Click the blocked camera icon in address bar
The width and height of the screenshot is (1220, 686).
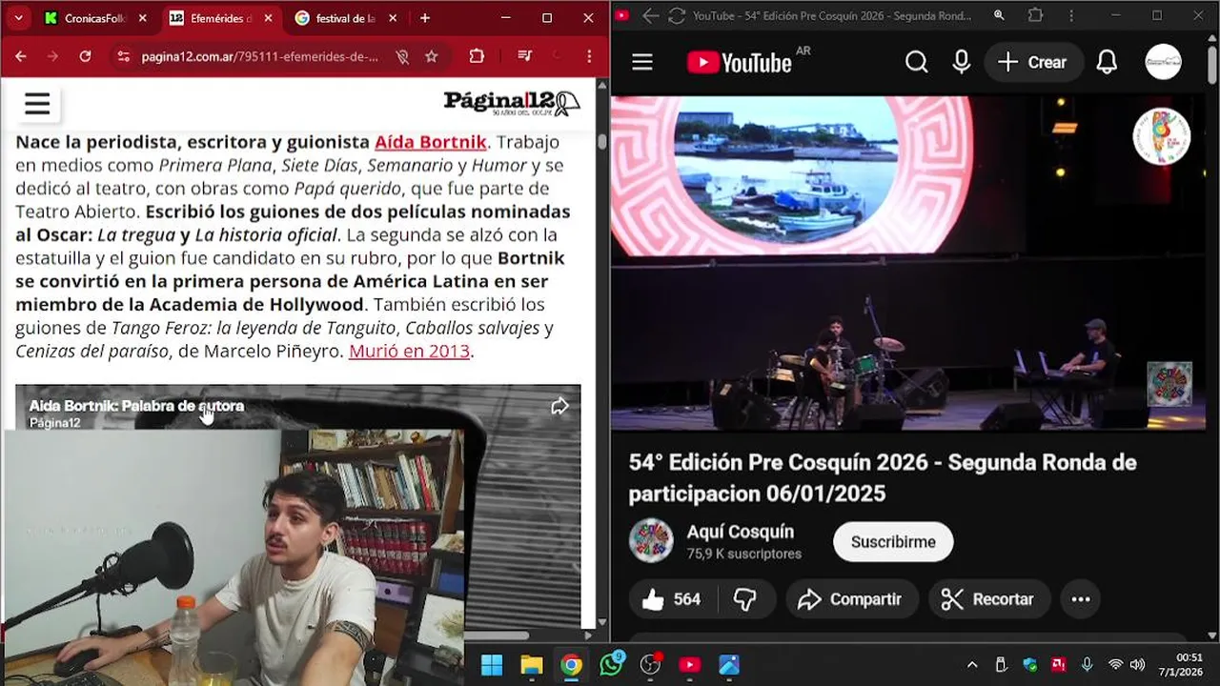402,56
